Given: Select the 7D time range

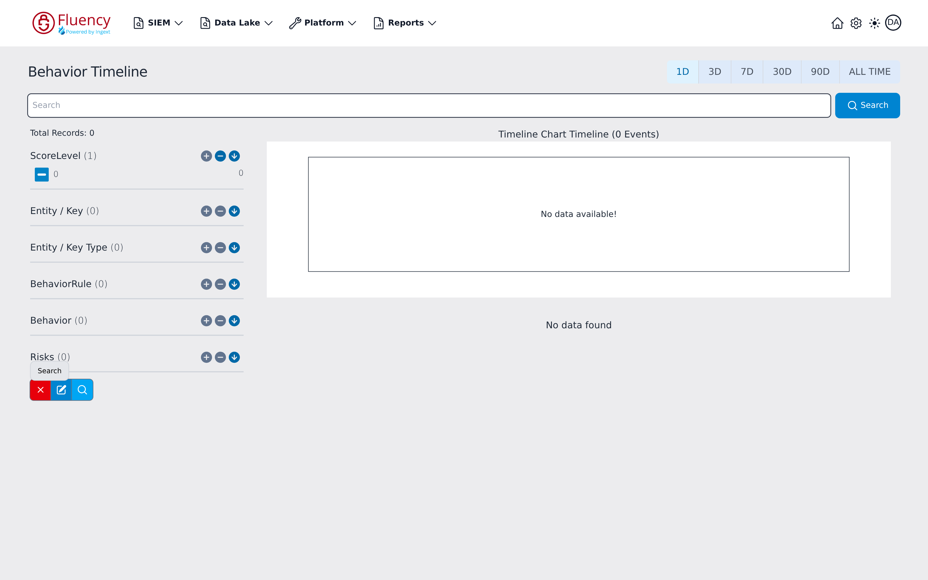Looking at the screenshot, I should [747, 72].
